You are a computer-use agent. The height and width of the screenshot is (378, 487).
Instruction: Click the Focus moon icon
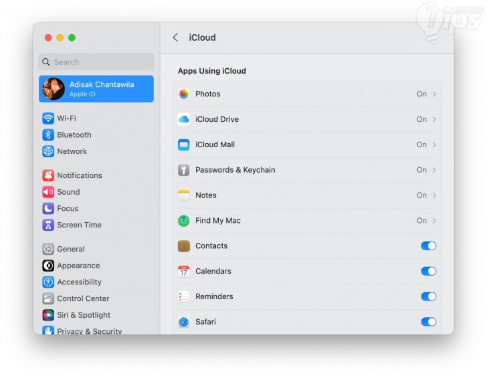pyautogui.click(x=48, y=209)
